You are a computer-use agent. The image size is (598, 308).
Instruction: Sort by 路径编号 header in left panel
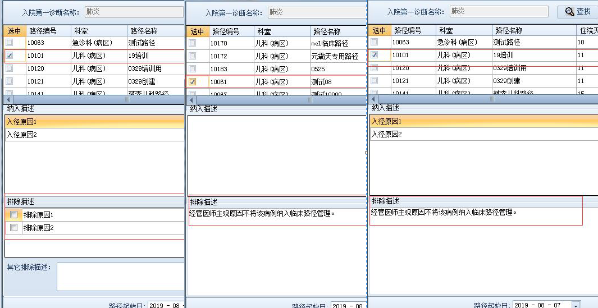coord(48,31)
